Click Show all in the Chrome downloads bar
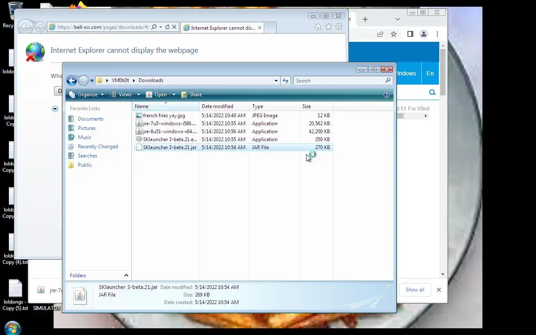This screenshot has height=335, width=536. (x=415, y=290)
